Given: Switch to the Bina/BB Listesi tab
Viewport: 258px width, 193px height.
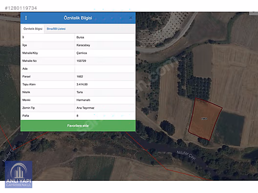Looking at the screenshot, I should (x=56, y=29).
